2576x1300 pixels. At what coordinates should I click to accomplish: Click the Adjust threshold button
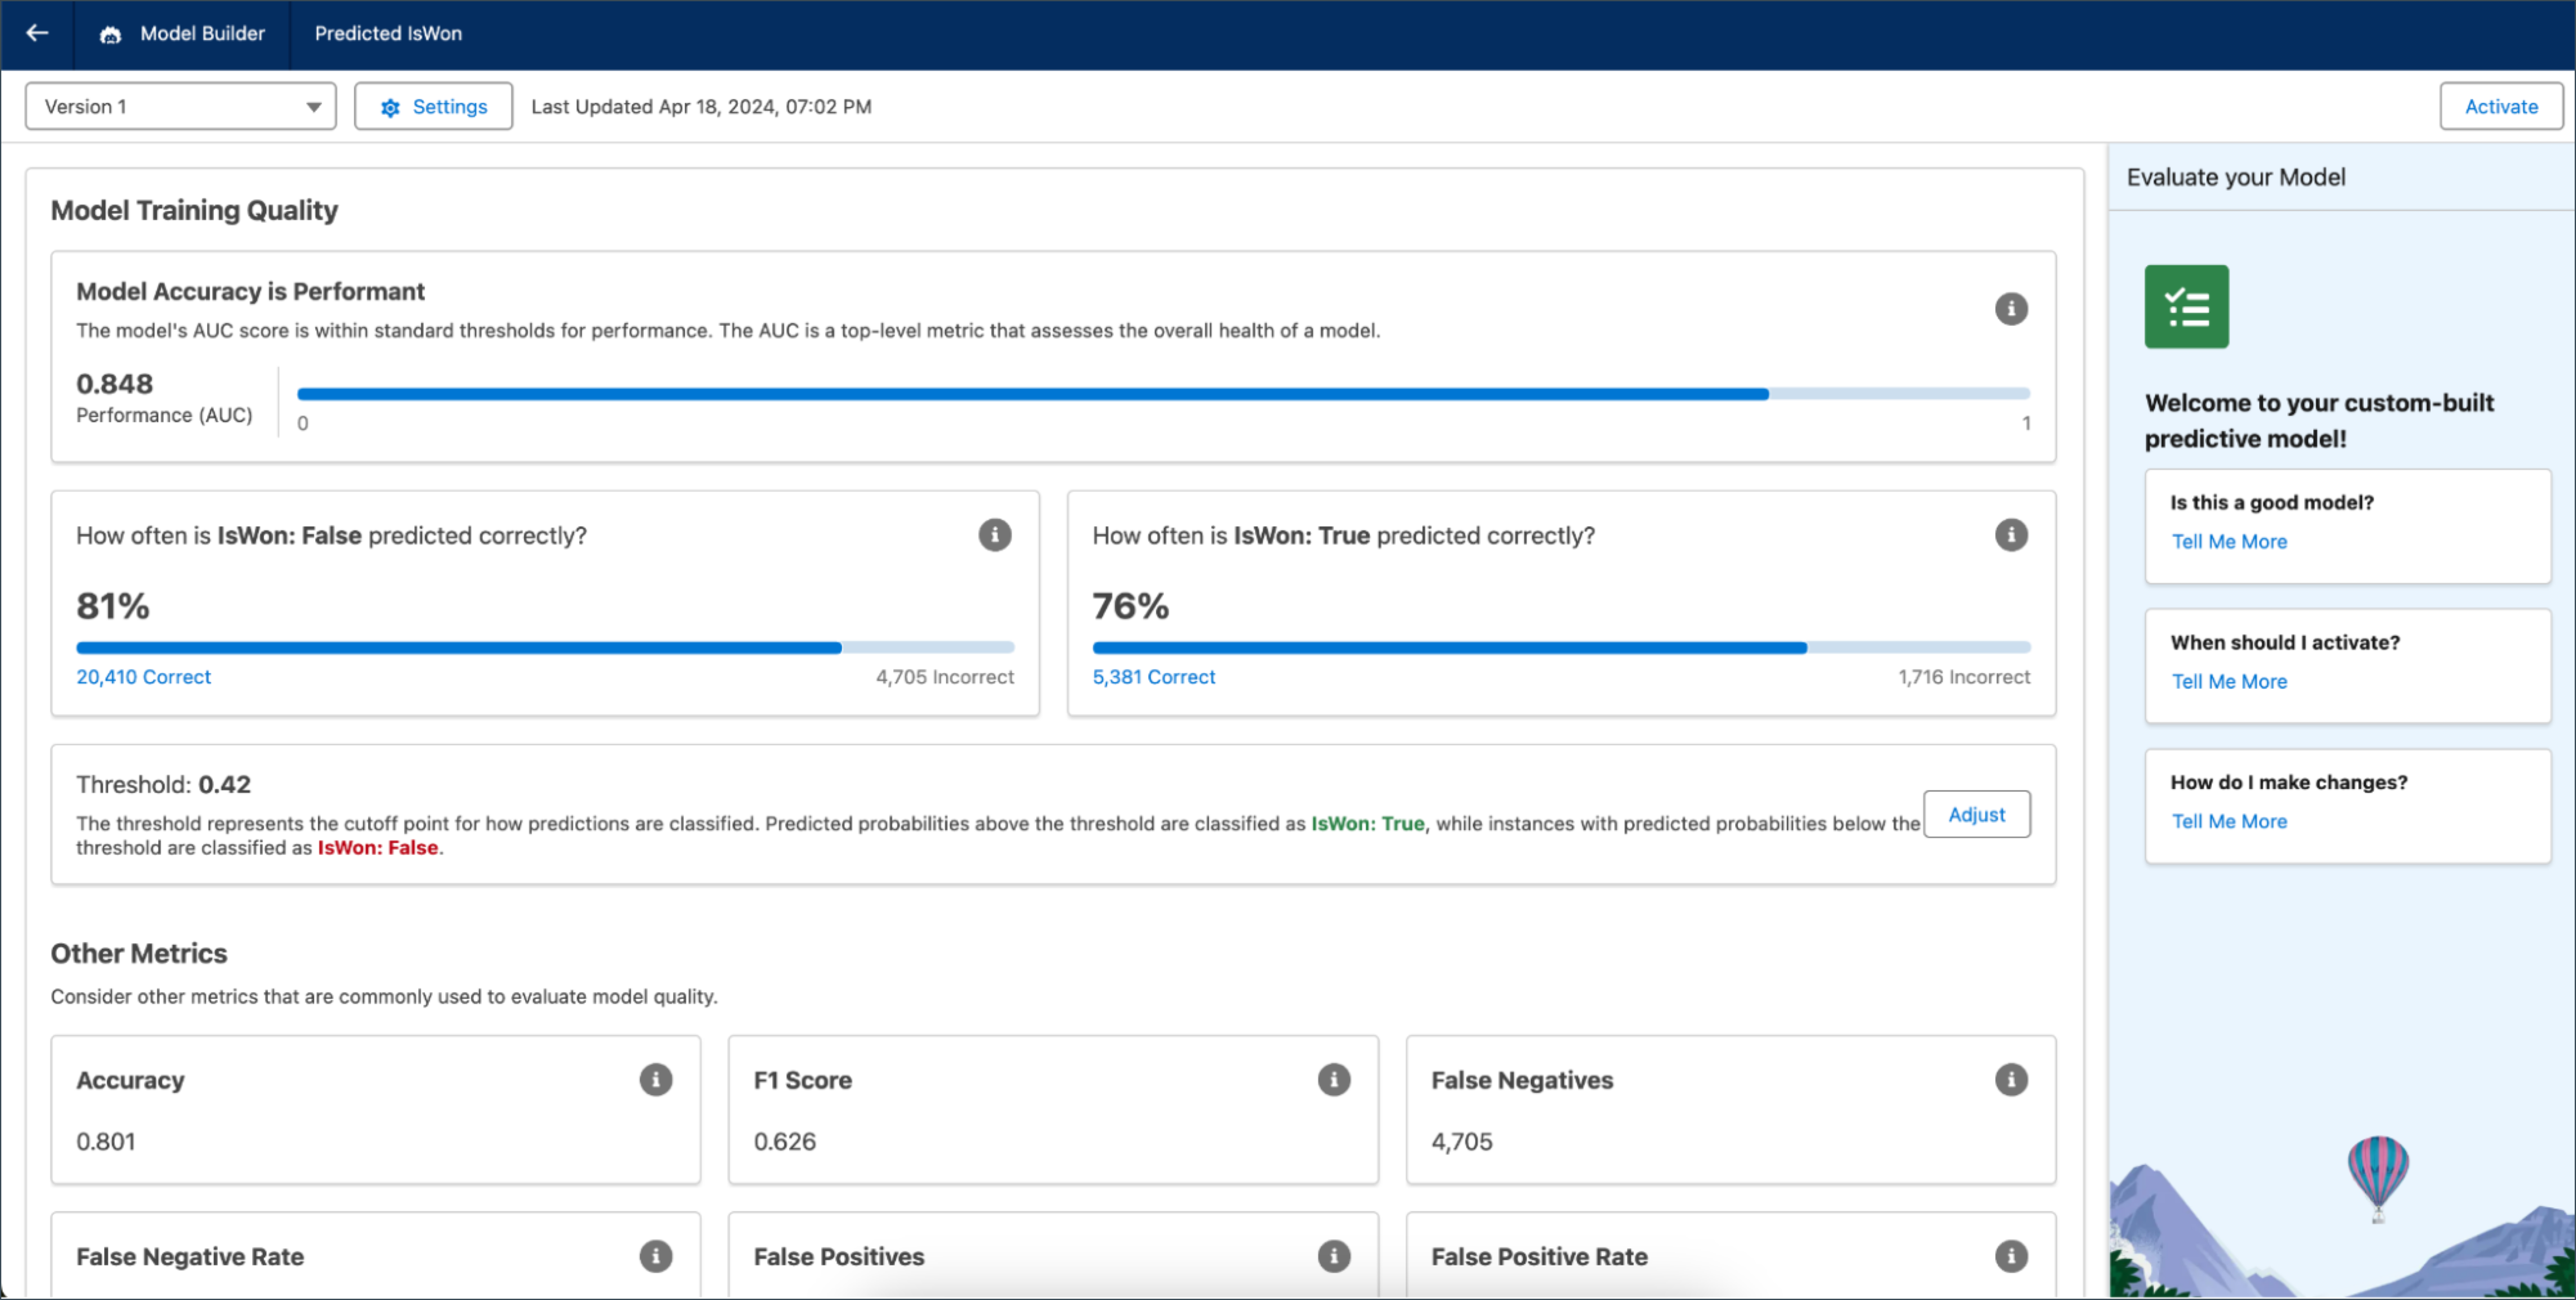1976,814
